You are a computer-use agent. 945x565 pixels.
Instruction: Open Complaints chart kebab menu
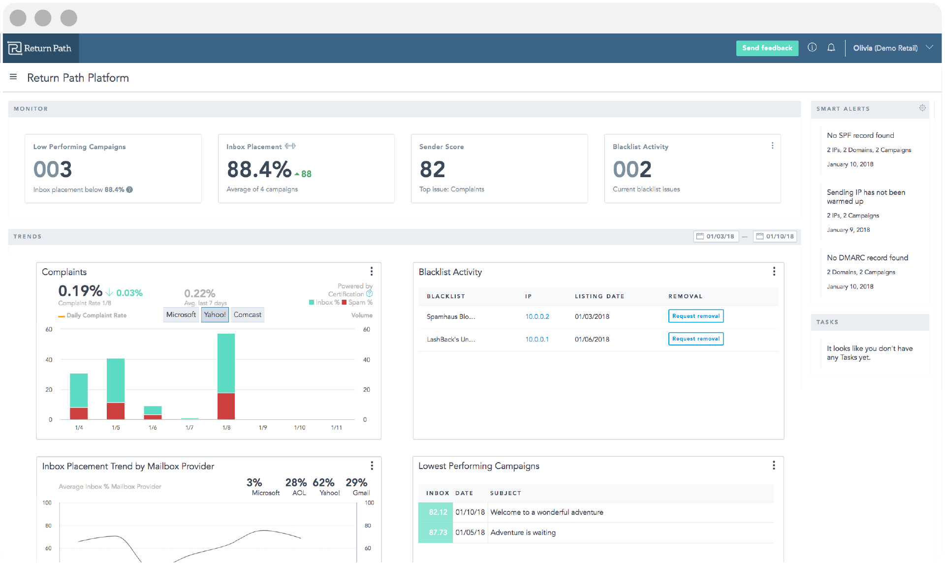tap(372, 271)
